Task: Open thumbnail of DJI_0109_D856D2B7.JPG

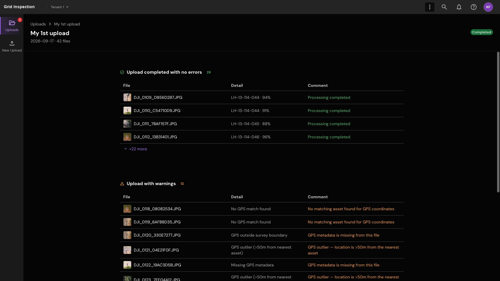Action: tap(127, 97)
